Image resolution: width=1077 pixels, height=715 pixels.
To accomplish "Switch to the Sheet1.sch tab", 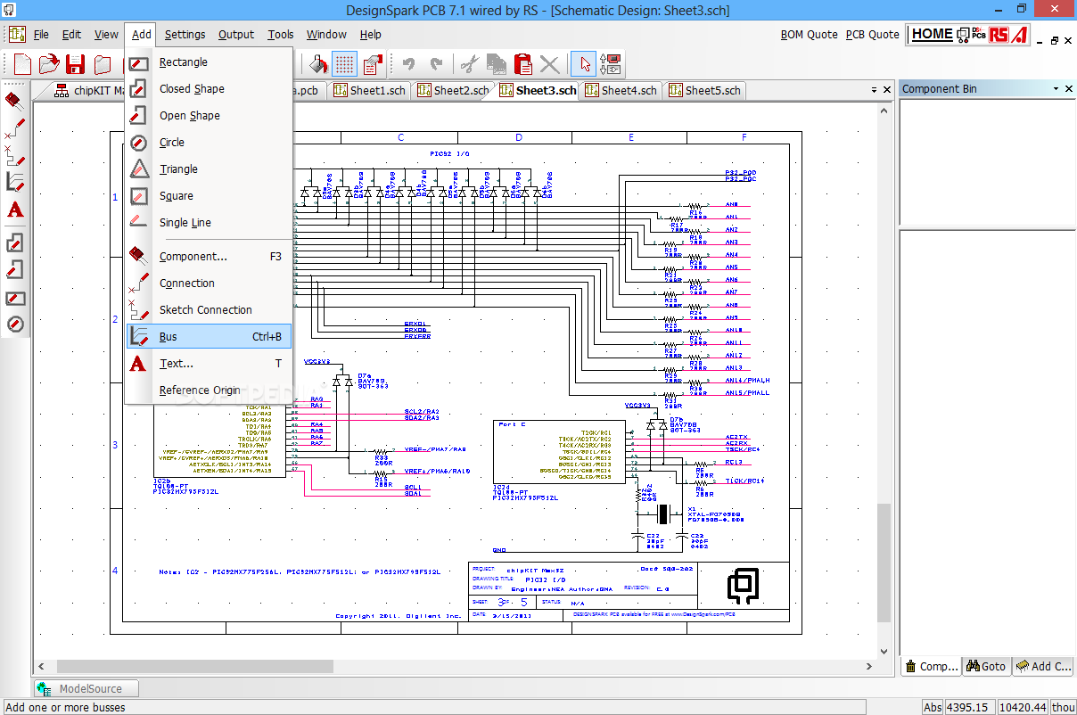I will [370, 90].
